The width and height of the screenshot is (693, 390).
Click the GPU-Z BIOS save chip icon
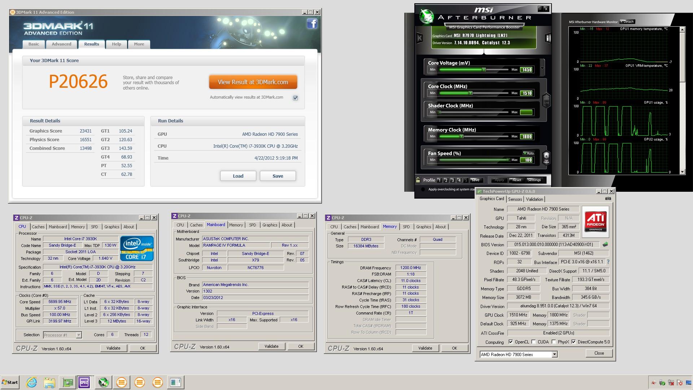[605, 244]
